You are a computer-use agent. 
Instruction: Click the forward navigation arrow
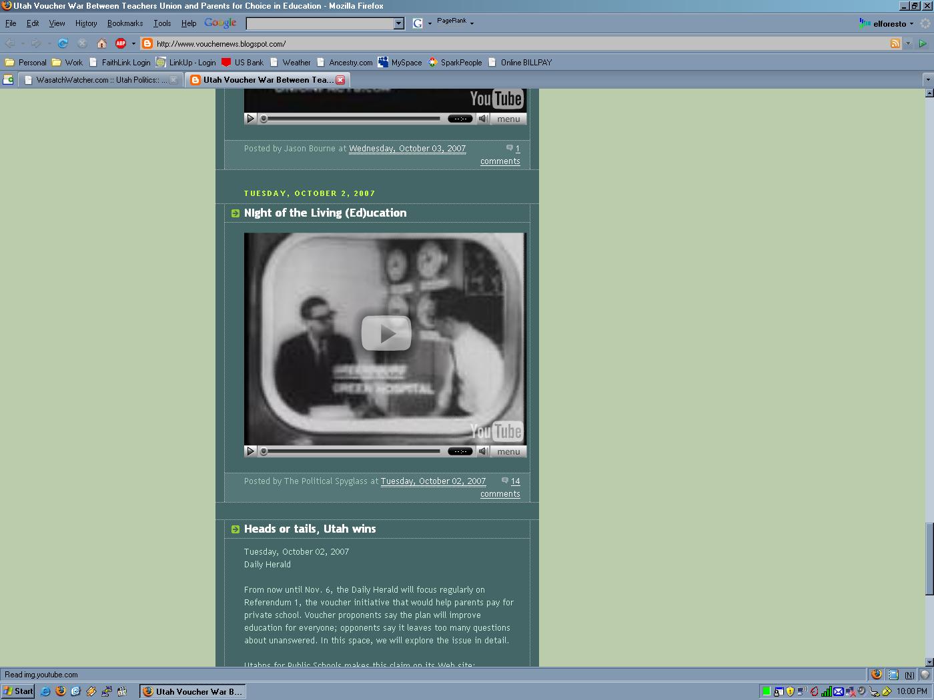pyautogui.click(x=36, y=43)
